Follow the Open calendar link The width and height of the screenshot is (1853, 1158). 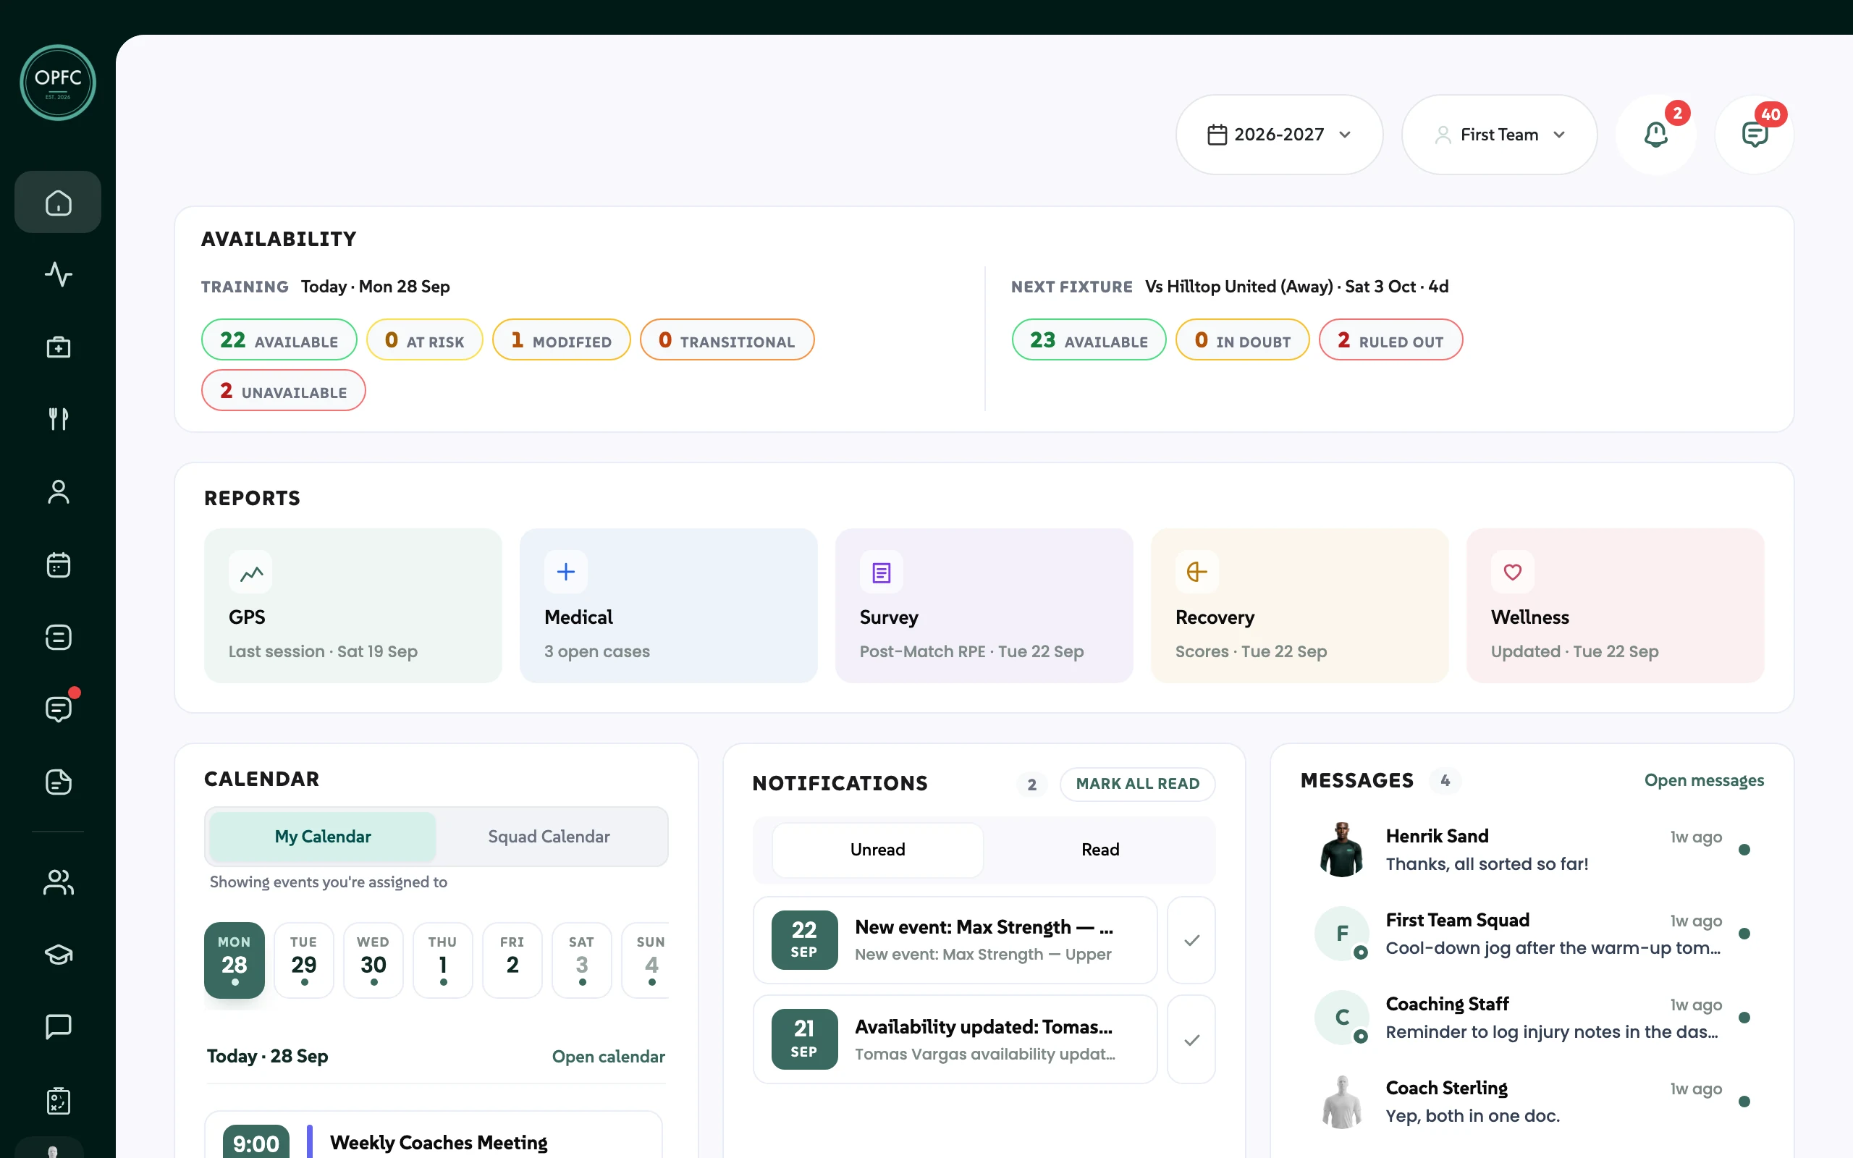click(x=608, y=1056)
